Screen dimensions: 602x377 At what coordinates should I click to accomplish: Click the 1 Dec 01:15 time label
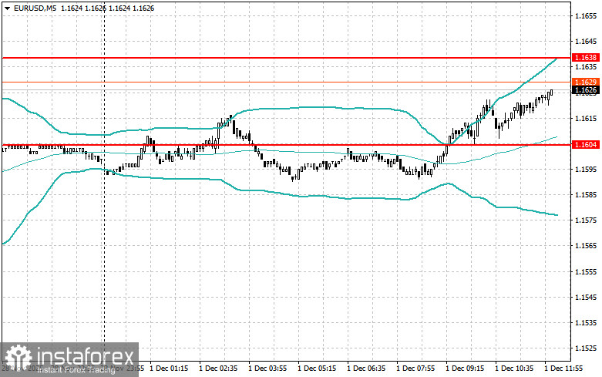169,369
